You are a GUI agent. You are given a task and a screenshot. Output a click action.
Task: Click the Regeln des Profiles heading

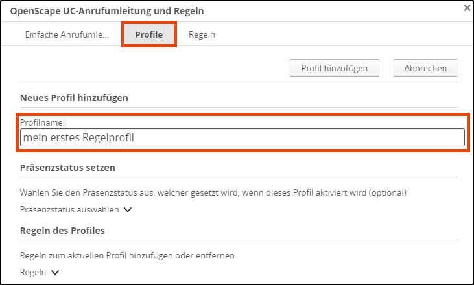click(x=62, y=231)
